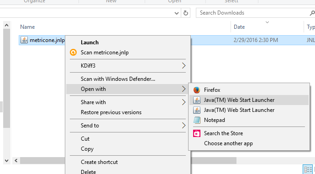Viewport: 315px width, 174px height.
Task: Click the Windows Store icon
Action: [x=197, y=133]
